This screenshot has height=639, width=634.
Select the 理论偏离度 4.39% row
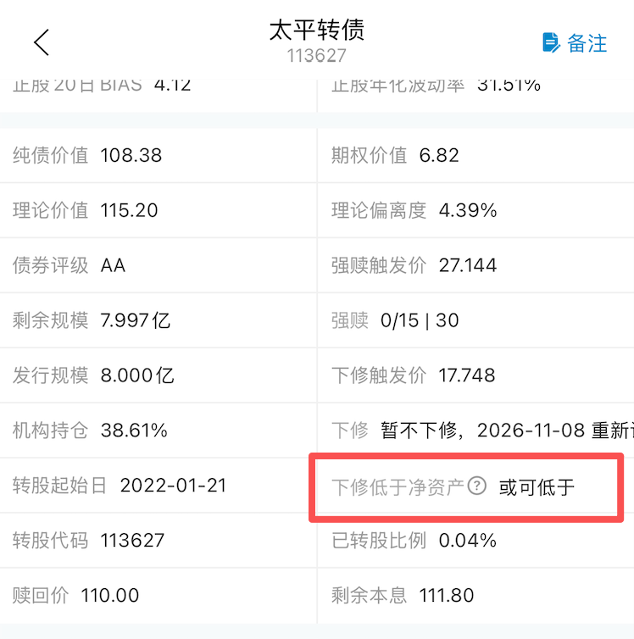click(x=414, y=210)
